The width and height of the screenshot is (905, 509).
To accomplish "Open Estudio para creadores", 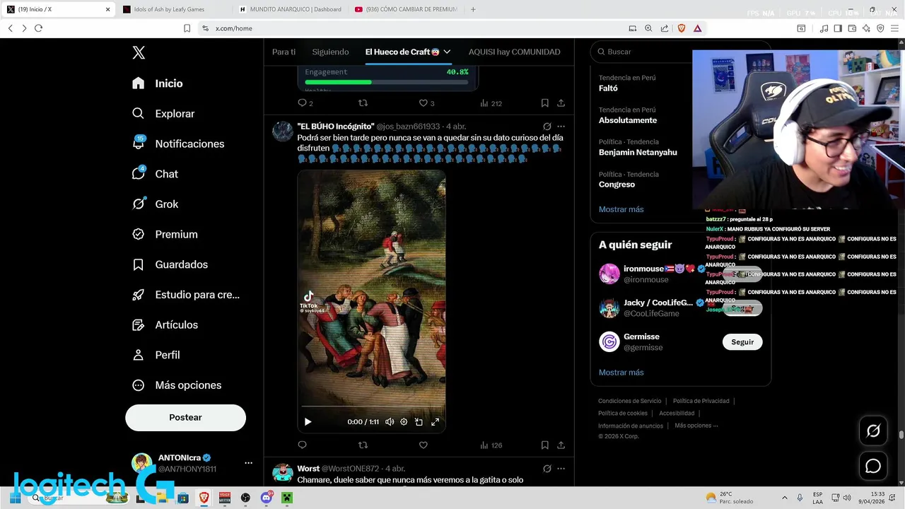I will [186, 295].
